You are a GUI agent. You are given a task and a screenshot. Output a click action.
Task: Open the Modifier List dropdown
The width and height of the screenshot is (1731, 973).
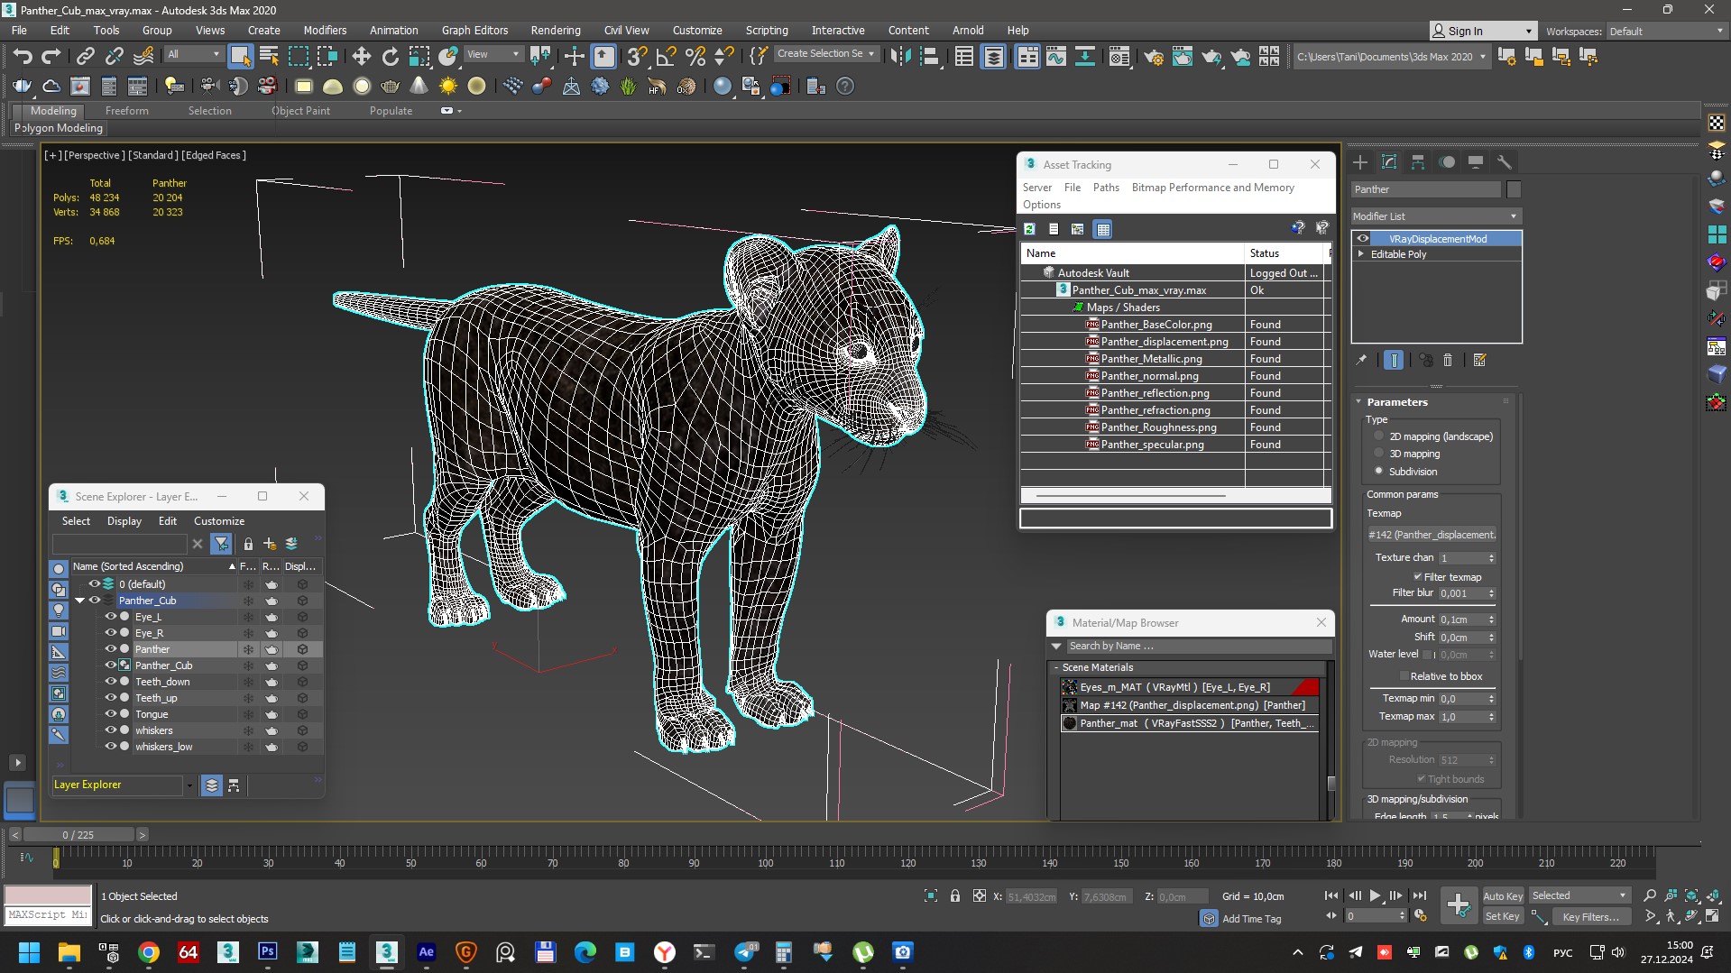point(1435,216)
